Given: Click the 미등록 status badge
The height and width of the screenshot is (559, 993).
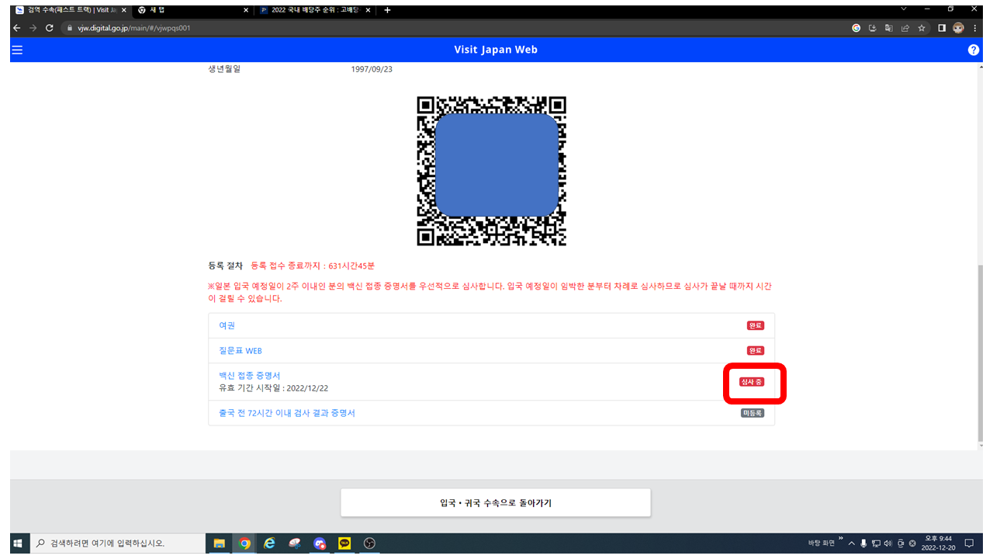Looking at the screenshot, I should coord(753,413).
